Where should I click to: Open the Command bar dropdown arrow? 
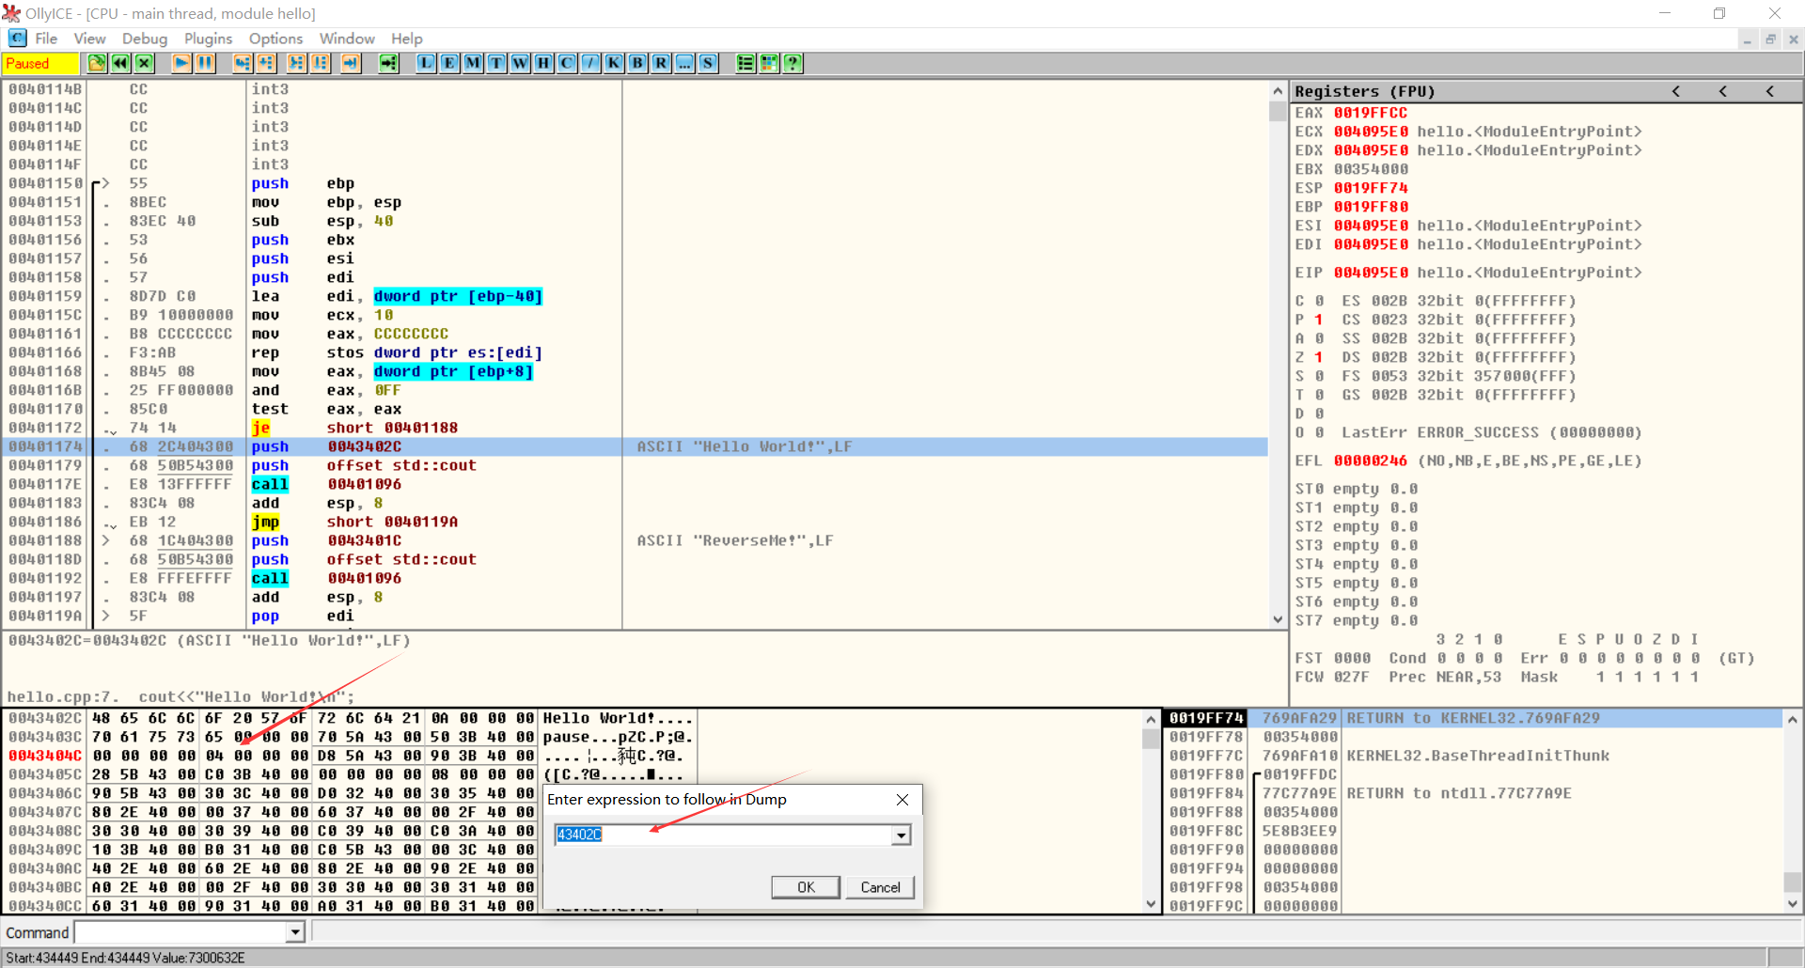pos(295,932)
